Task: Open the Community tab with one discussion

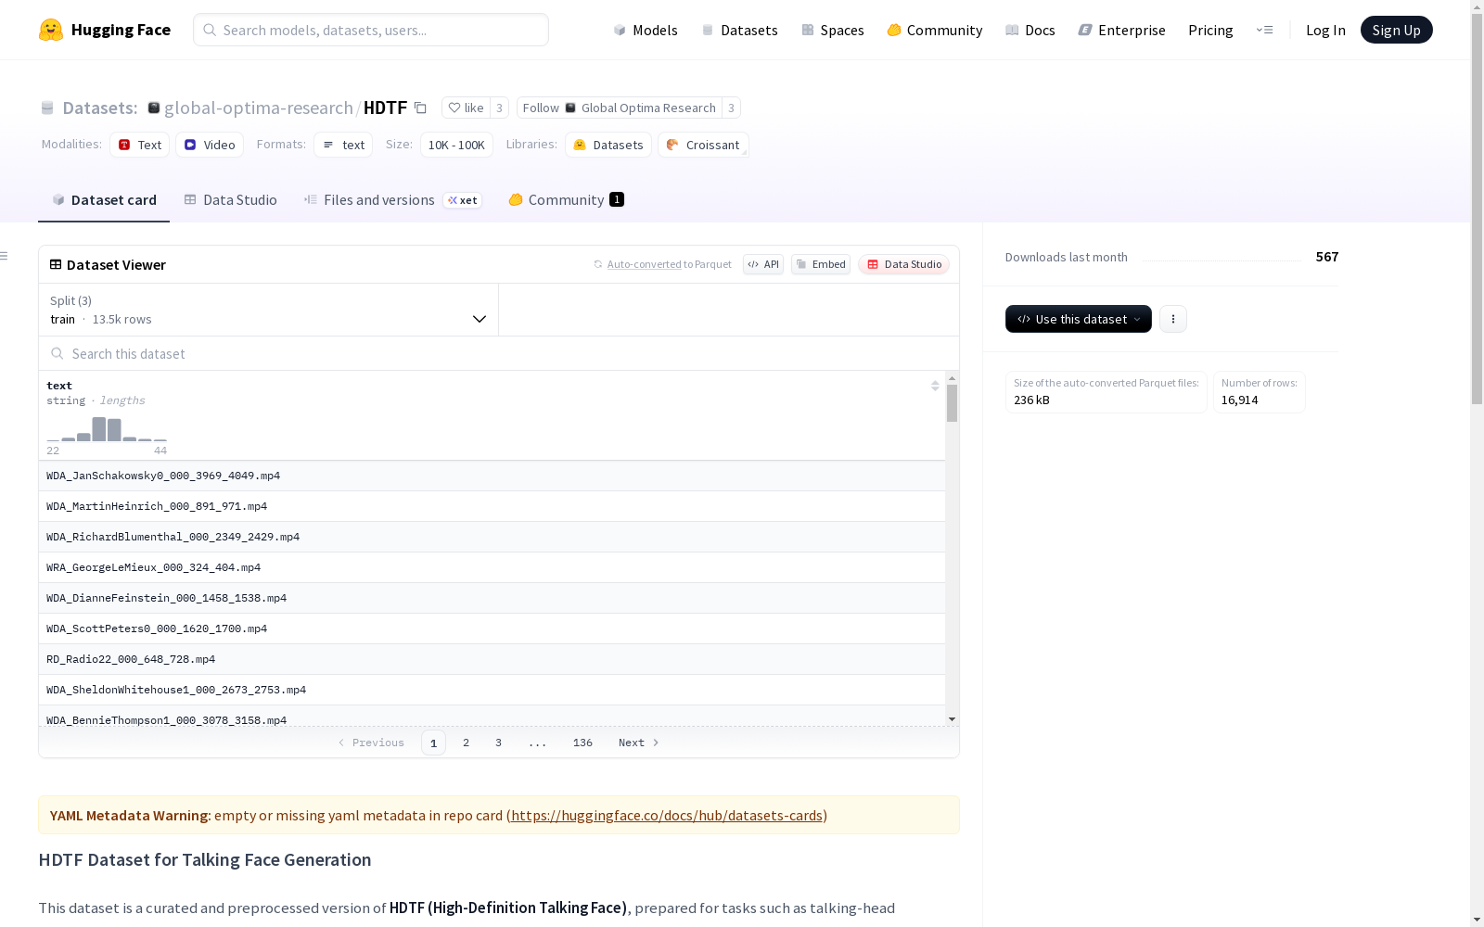Action: (566, 200)
